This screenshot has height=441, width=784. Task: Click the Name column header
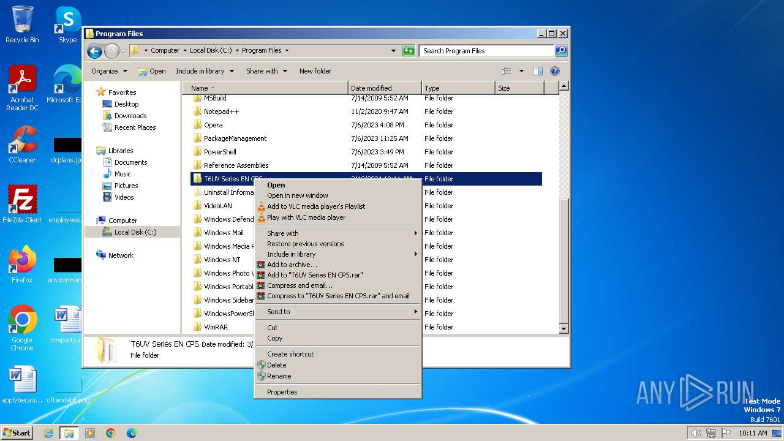click(x=265, y=88)
